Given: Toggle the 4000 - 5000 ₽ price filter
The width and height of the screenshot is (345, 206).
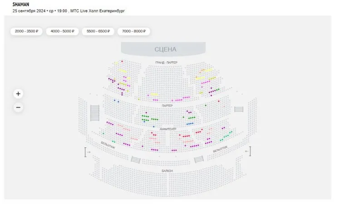Looking at the screenshot, I should 62,31.
